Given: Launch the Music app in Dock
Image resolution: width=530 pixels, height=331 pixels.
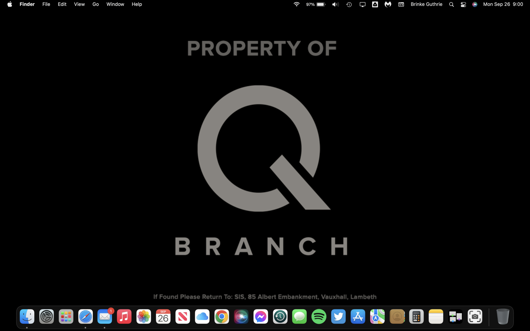Looking at the screenshot, I should (x=124, y=316).
